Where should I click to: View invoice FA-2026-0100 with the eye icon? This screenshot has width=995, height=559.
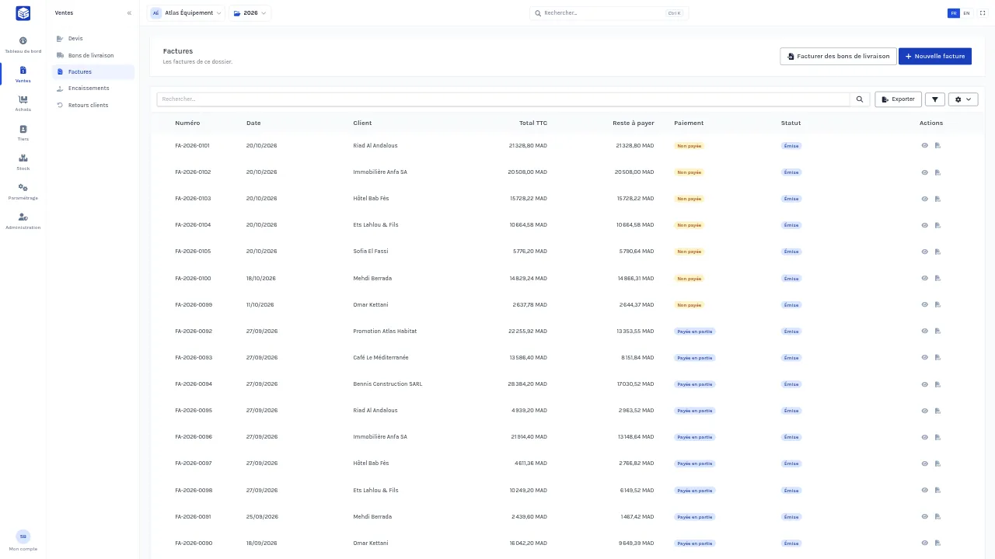pyautogui.click(x=925, y=278)
